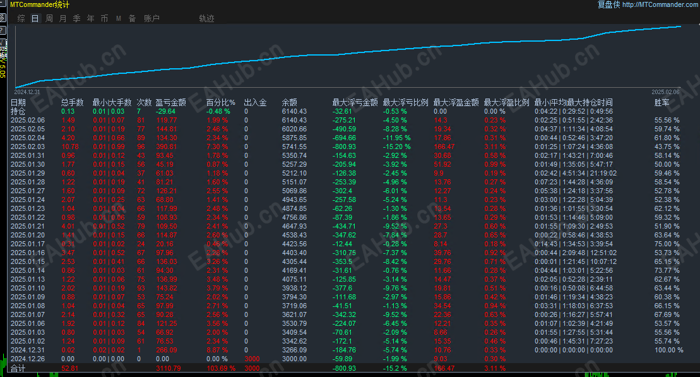Click balance value 6140.43 in 2025.02.06 row
Viewport: 700px width, 377px height.
coord(294,120)
